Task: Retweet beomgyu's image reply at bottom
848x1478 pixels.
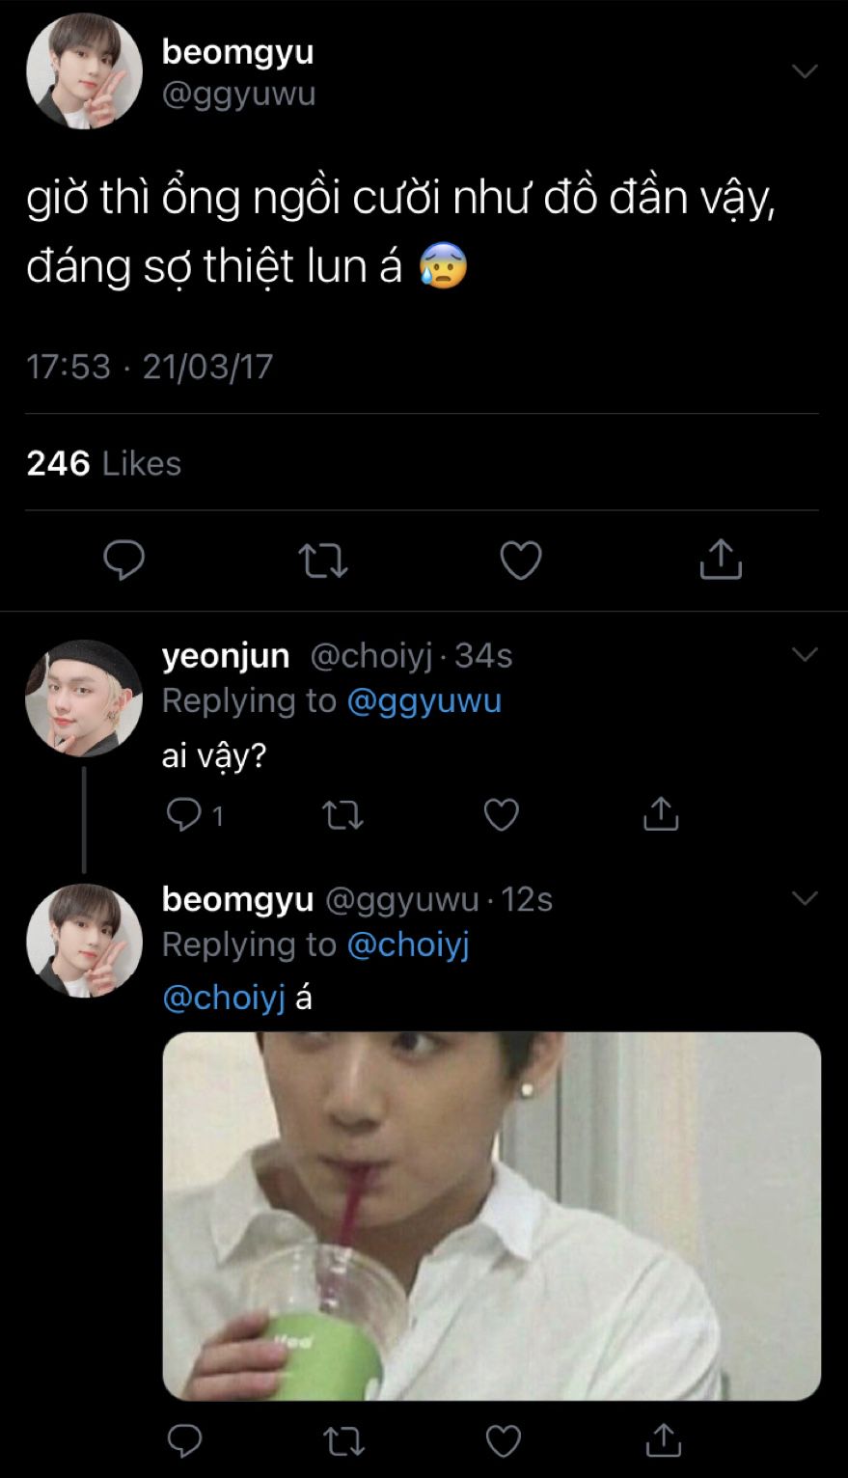Action: (x=342, y=1440)
